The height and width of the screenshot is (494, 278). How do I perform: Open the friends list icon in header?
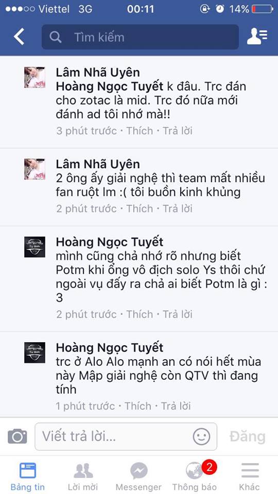tap(257, 37)
